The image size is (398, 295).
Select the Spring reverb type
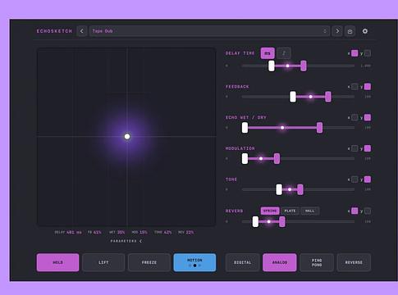pyautogui.click(x=270, y=211)
